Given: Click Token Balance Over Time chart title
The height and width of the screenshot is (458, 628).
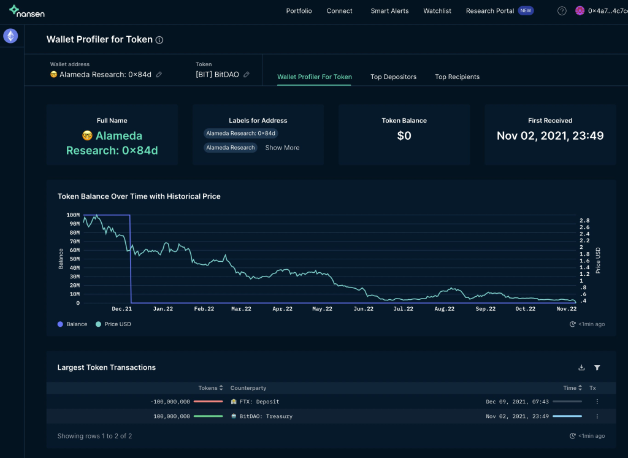Looking at the screenshot, I should [x=139, y=197].
